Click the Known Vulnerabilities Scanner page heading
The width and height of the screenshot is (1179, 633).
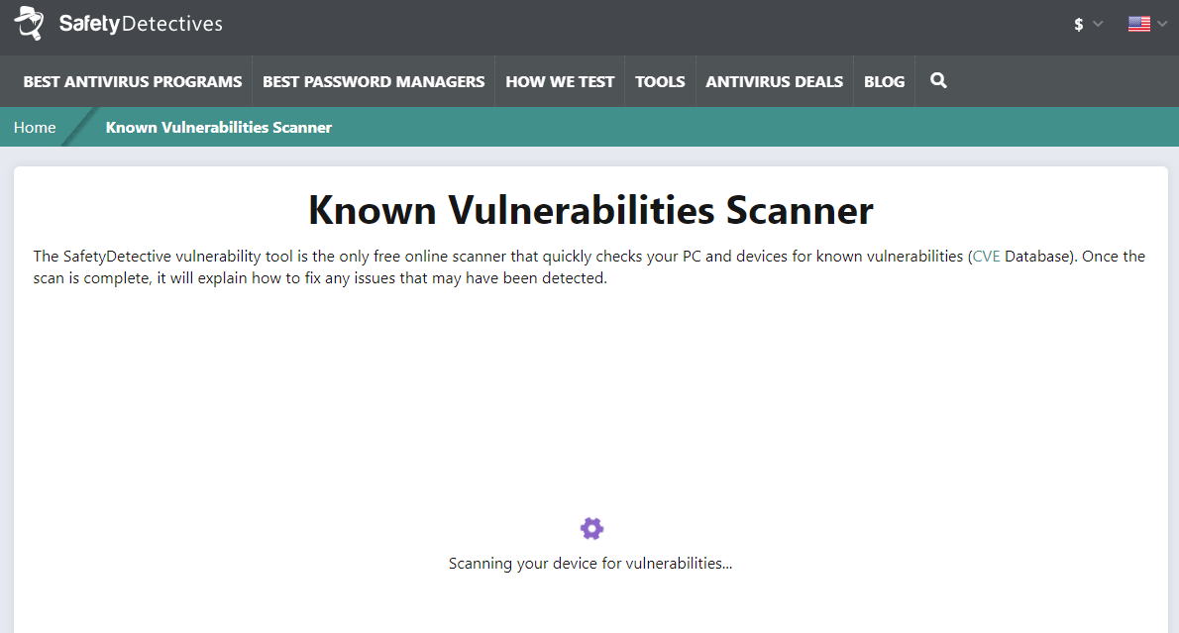[590, 211]
